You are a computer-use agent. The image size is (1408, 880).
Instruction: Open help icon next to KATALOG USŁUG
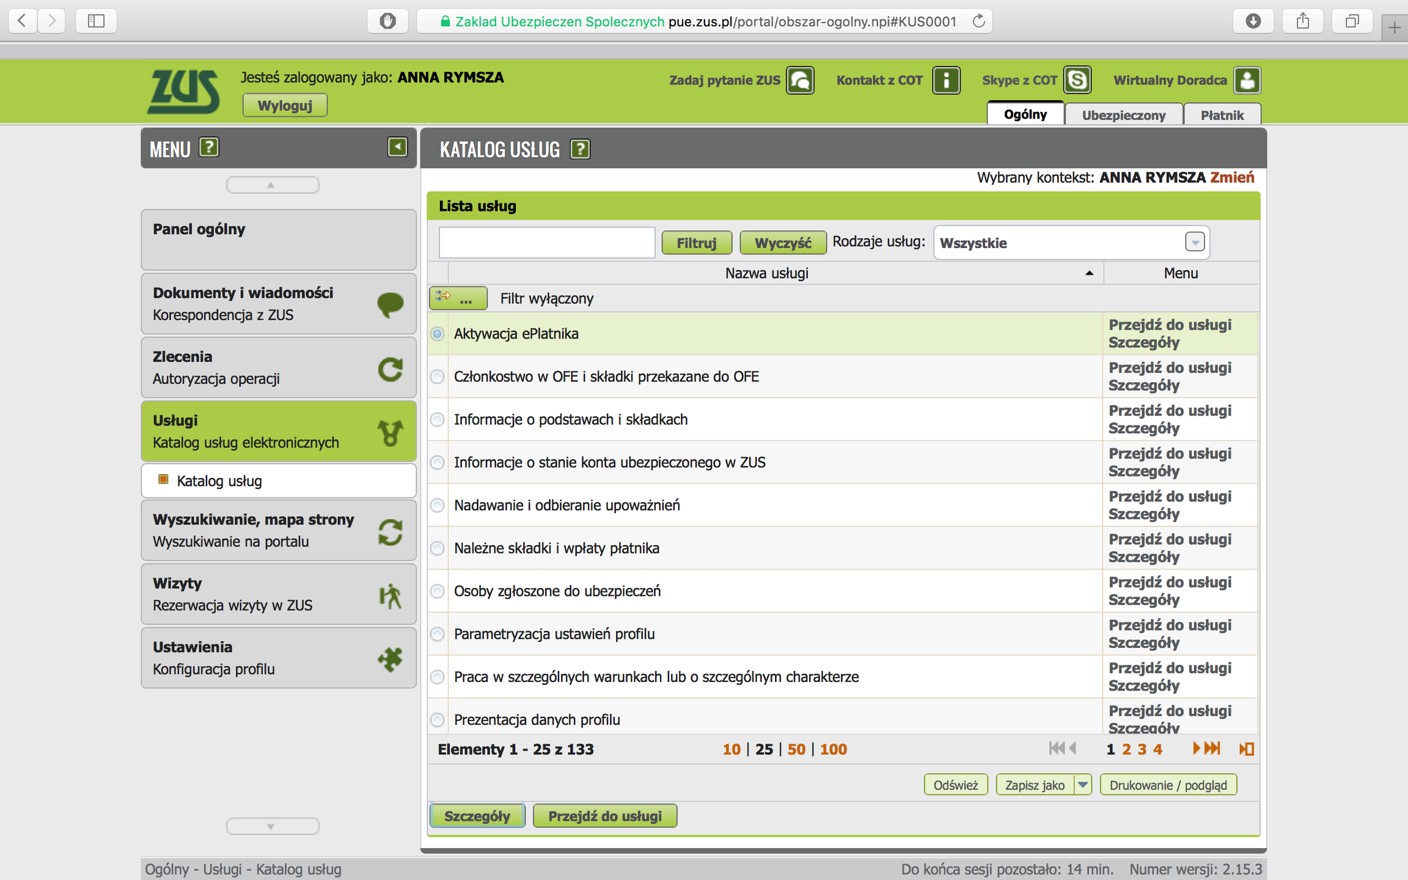[580, 148]
